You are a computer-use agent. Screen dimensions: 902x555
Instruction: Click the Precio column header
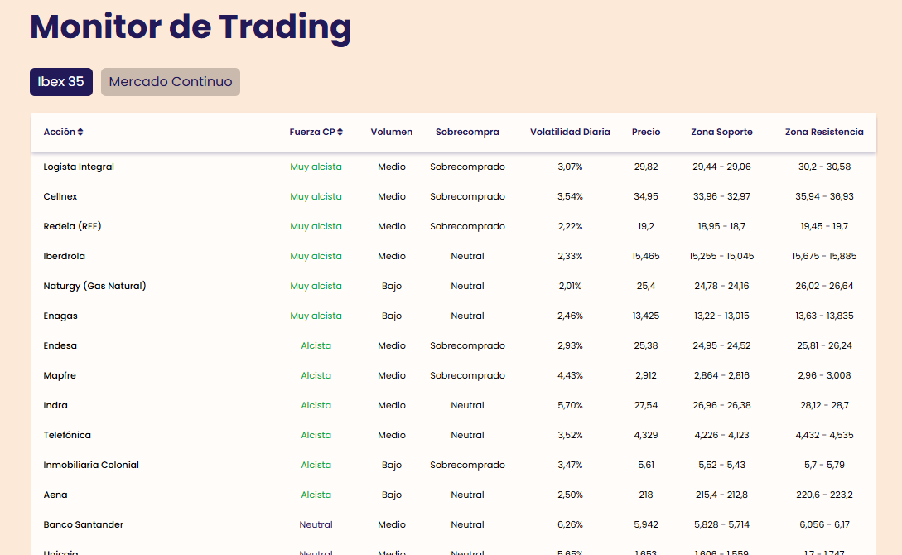646,132
